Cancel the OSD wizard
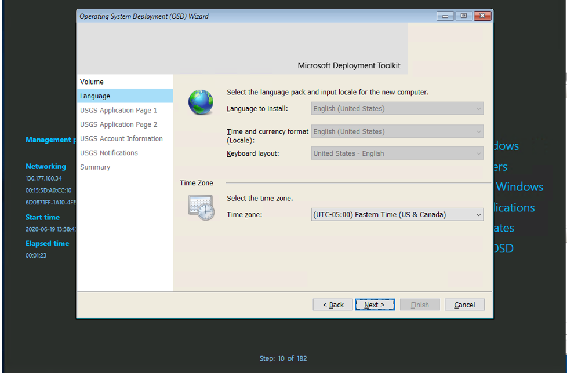 [x=464, y=305]
